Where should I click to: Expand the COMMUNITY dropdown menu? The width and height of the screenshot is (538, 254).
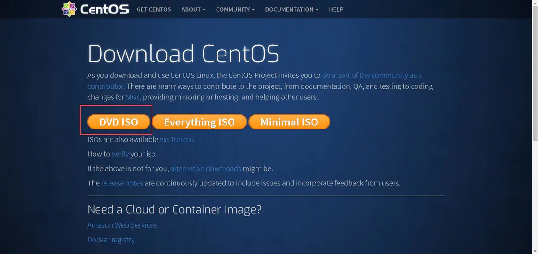pyautogui.click(x=235, y=9)
